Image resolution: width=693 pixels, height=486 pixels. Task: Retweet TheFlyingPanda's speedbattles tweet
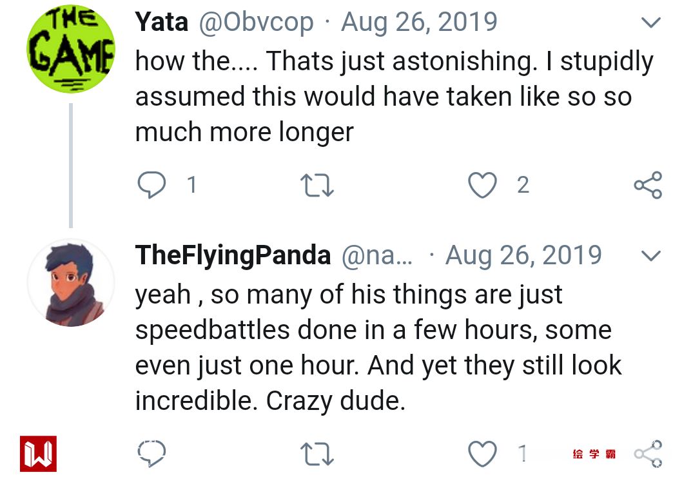click(317, 454)
